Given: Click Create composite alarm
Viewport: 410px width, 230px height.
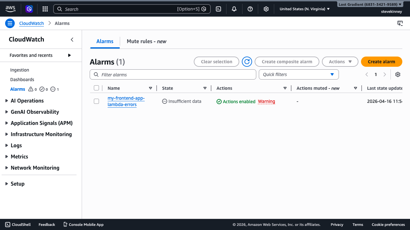Looking at the screenshot, I should tap(287, 62).
